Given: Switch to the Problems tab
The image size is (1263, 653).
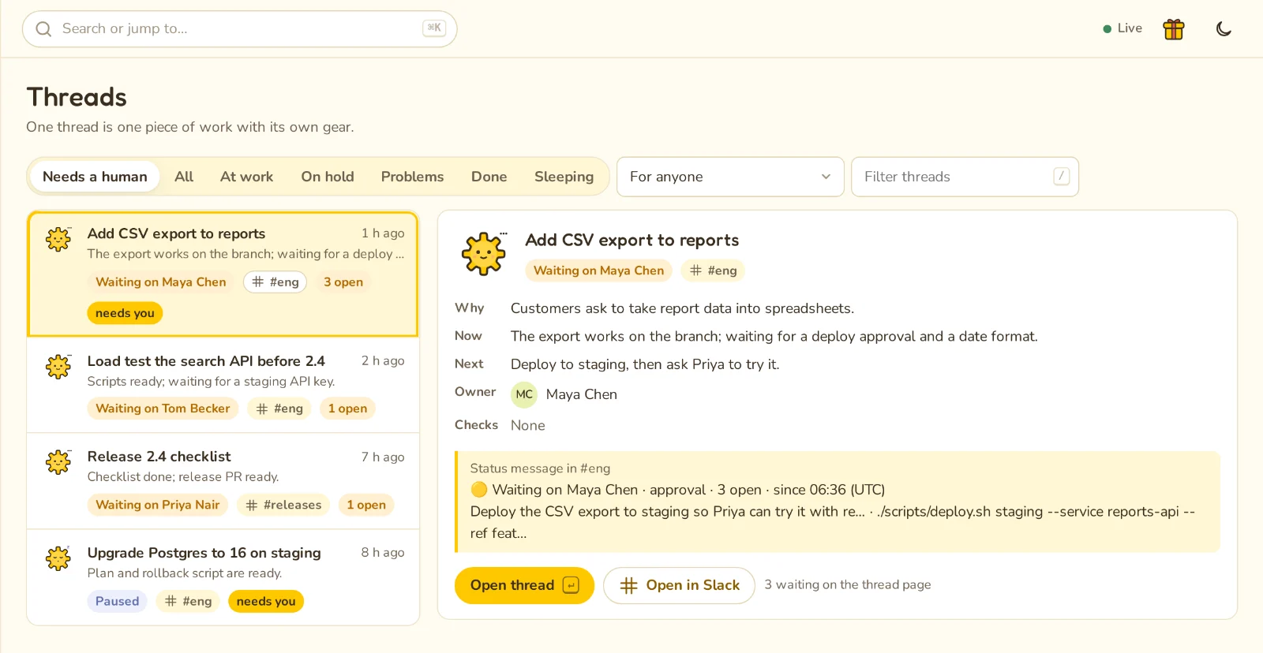Looking at the screenshot, I should 412,177.
